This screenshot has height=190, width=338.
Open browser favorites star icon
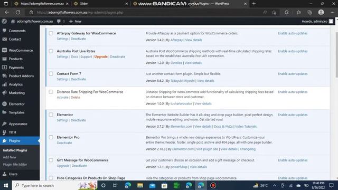click(x=298, y=12)
